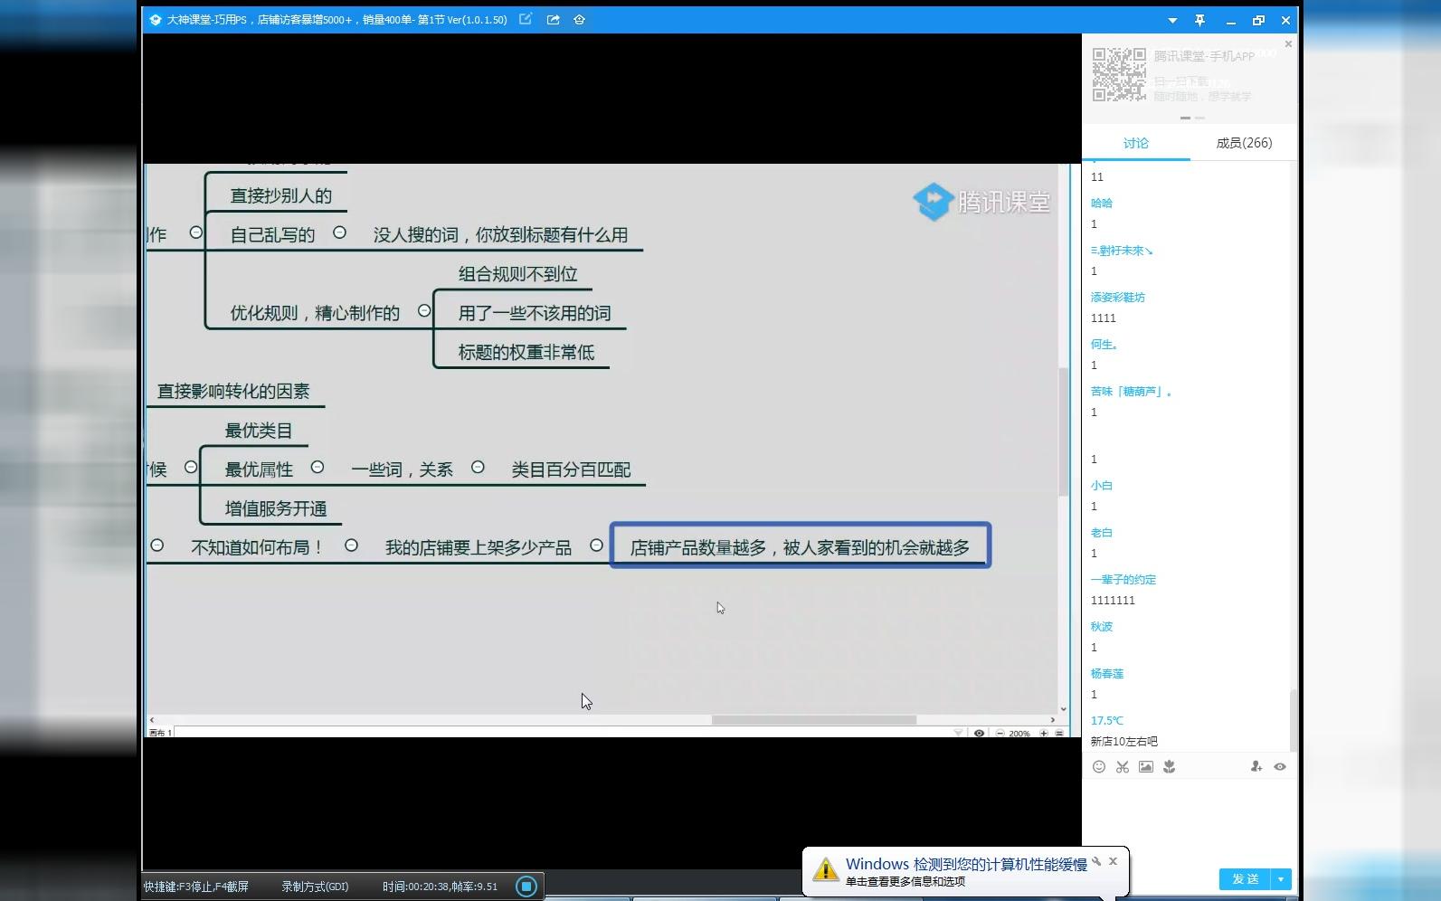Image resolution: width=1441 pixels, height=901 pixels.
Task: Click horizontal scrollbar left arrow
Action: [151, 720]
